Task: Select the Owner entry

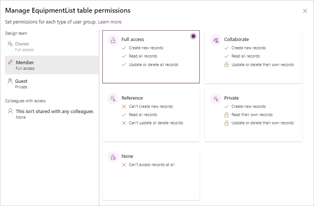Action: [x=52, y=46]
